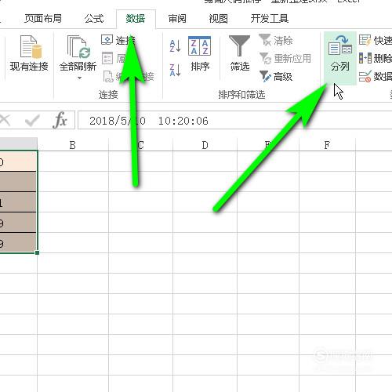Screen dimensions: 392x392
Task: Click the fill handle of the selected range
Action: pyautogui.click(x=37, y=252)
